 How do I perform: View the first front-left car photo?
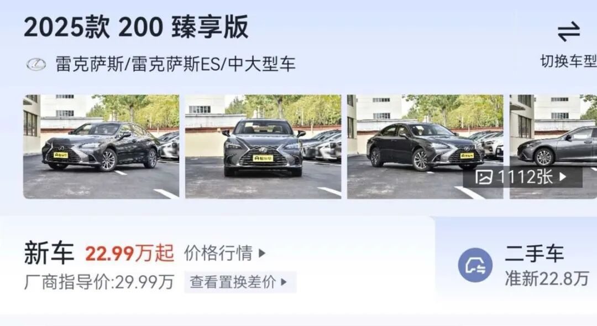pyautogui.click(x=101, y=147)
